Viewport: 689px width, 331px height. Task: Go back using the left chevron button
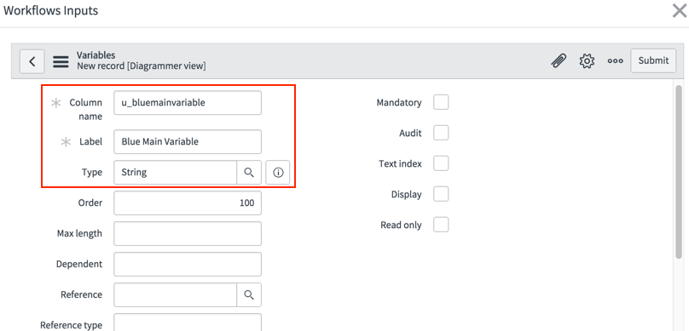coord(32,61)
